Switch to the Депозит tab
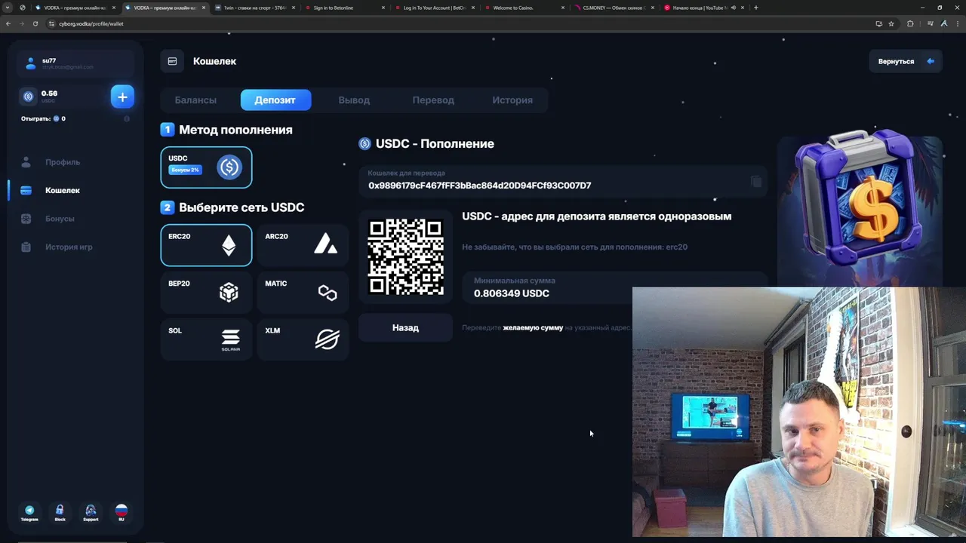 click(275, 100)
